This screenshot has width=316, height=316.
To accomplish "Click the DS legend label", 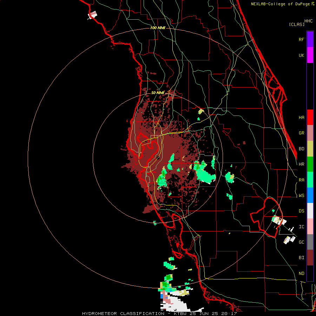I will 302,211.
